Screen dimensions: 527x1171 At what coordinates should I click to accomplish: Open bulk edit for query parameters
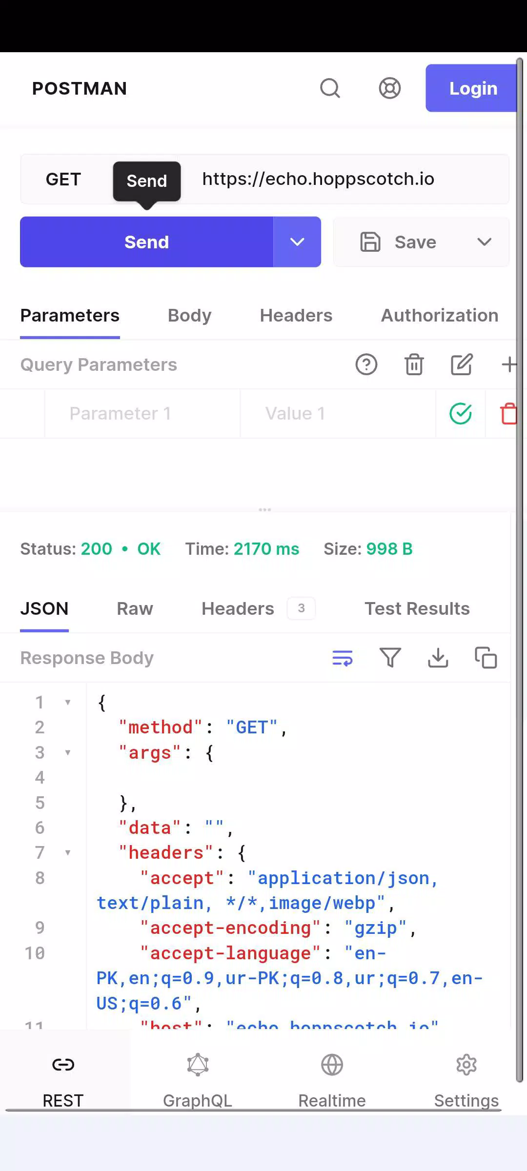tap(461, 364)
